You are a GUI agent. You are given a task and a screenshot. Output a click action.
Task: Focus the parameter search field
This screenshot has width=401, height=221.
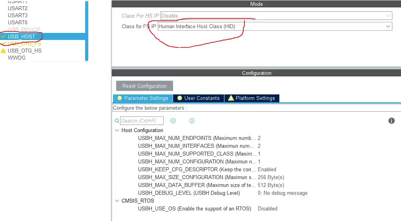tap(142, 121)
